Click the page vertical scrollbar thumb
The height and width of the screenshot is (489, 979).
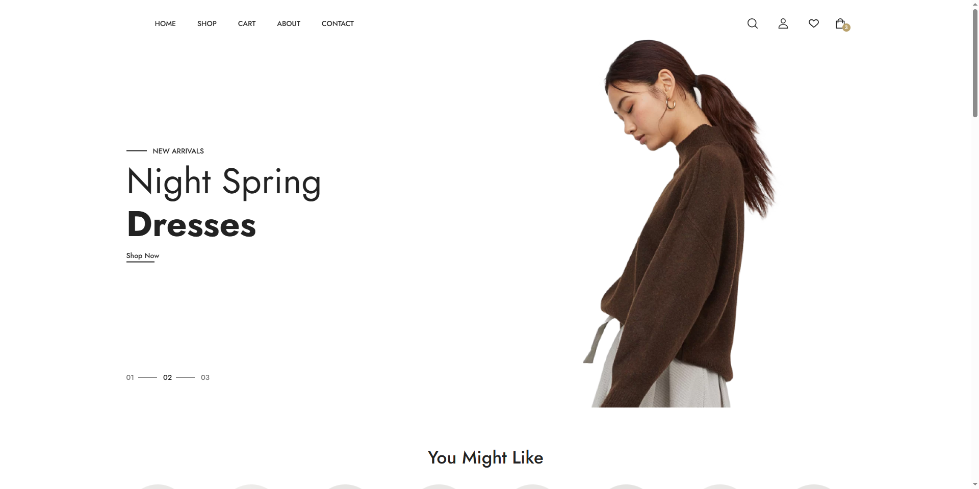click(x=975, y=63)
